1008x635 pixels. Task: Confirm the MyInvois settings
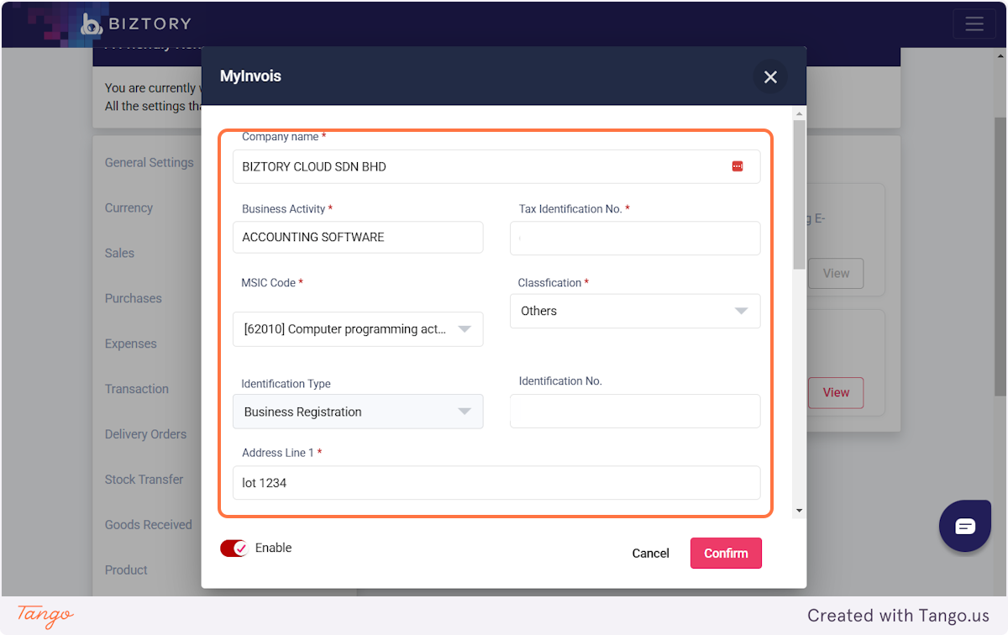pos(726,554)
